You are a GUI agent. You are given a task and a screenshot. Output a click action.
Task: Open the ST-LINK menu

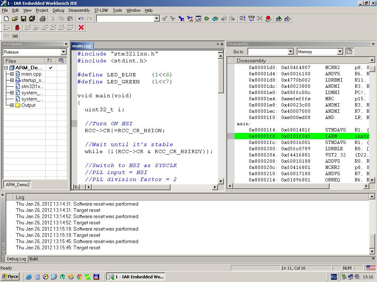[101, 10]
